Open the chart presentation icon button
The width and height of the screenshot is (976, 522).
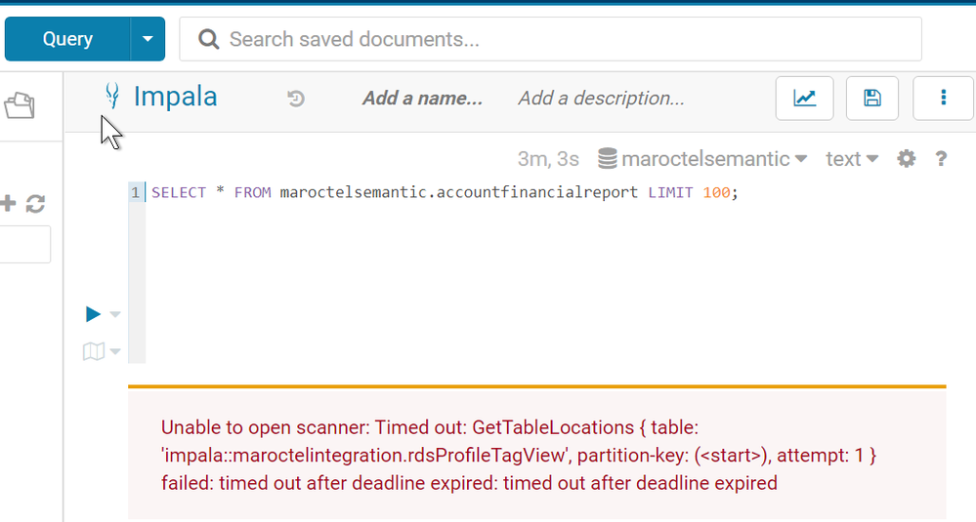pyautogui.click(x=804, y=99)
